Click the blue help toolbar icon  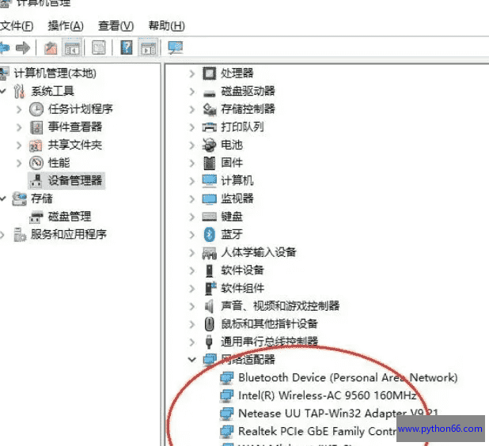(127, 47)
